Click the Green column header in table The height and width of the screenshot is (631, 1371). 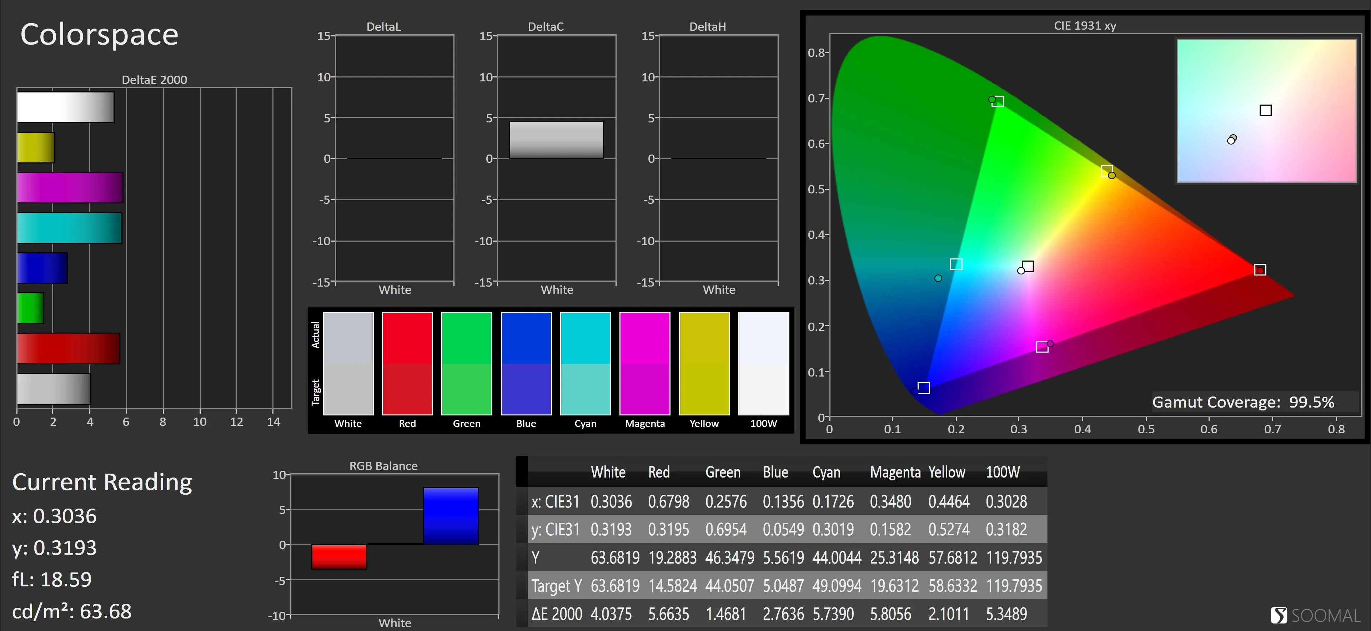click(723, 472)
